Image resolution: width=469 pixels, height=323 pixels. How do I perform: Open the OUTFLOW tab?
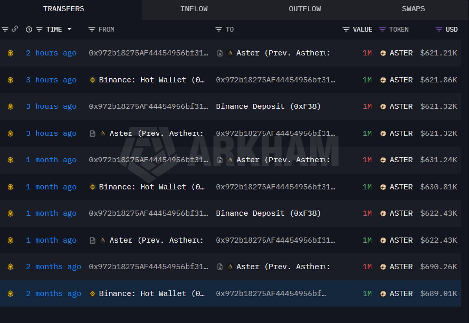(305, 9)
